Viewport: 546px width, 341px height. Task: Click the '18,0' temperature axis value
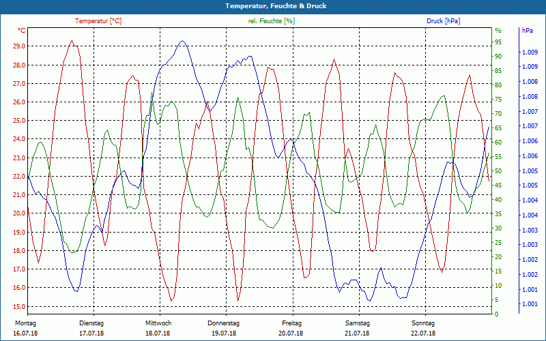tap(19, 250)
